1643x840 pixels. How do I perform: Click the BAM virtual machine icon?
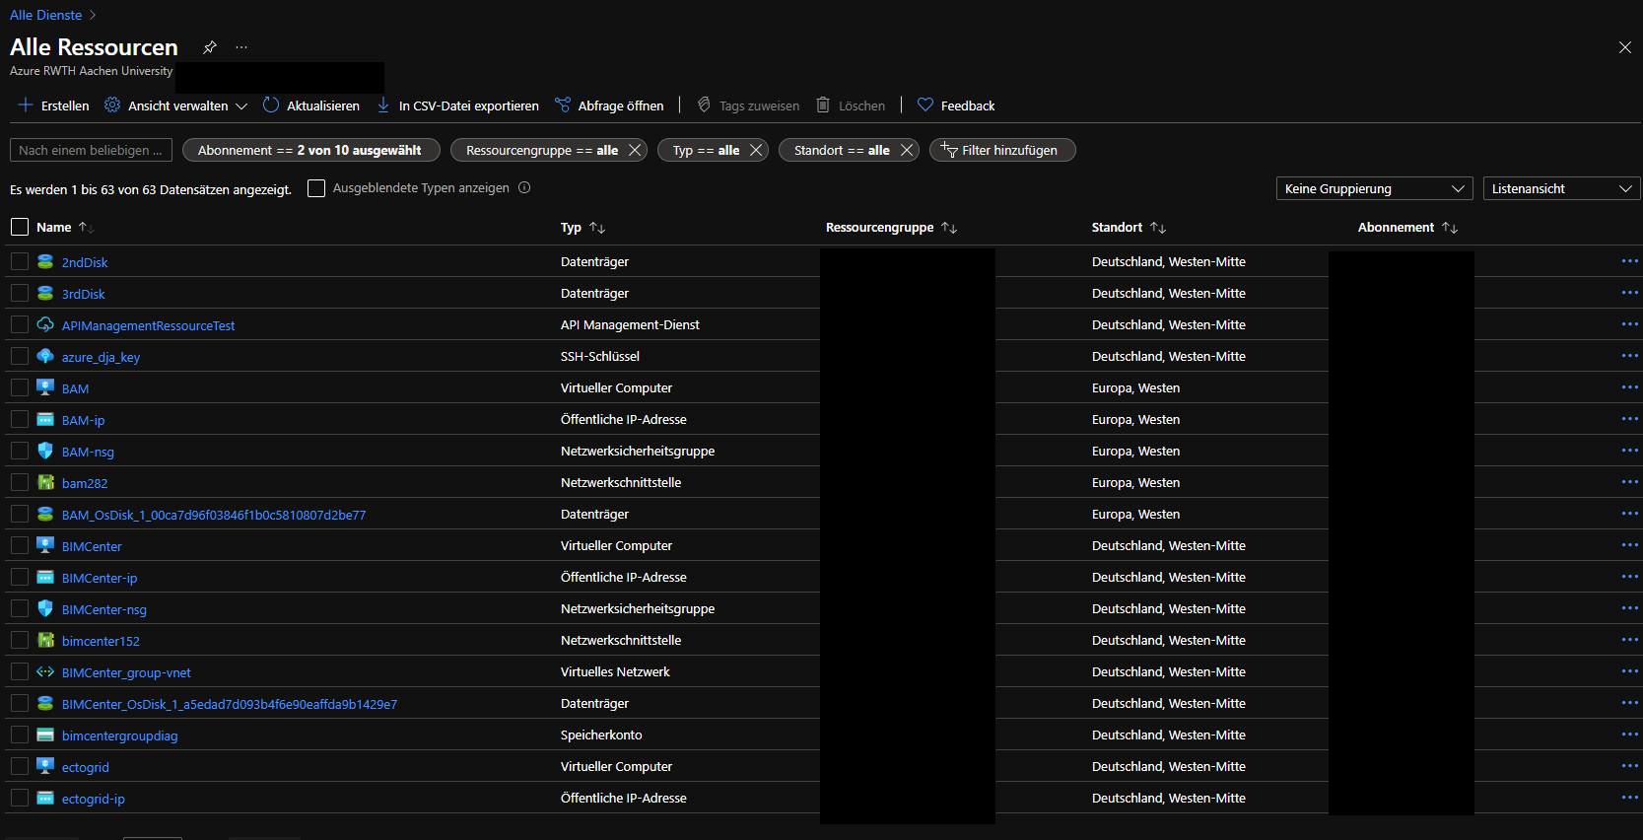point(45,387)
